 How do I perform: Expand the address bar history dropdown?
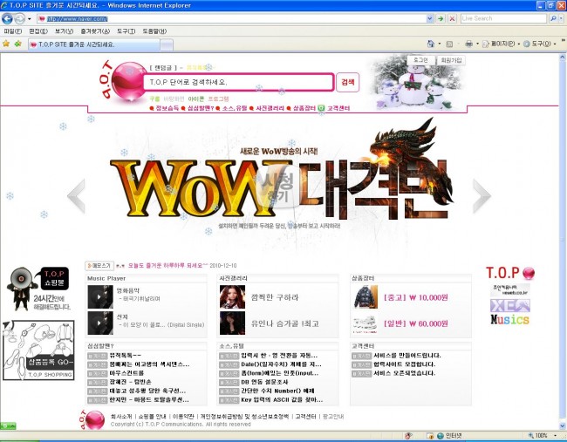click(x=429, y=18)
